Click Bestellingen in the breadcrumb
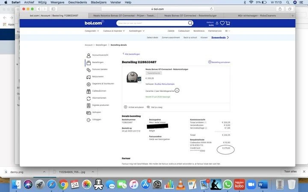Image resolution: width=308 pixels, height=192 pixels. pyautogui.click(x=101, y=45)
